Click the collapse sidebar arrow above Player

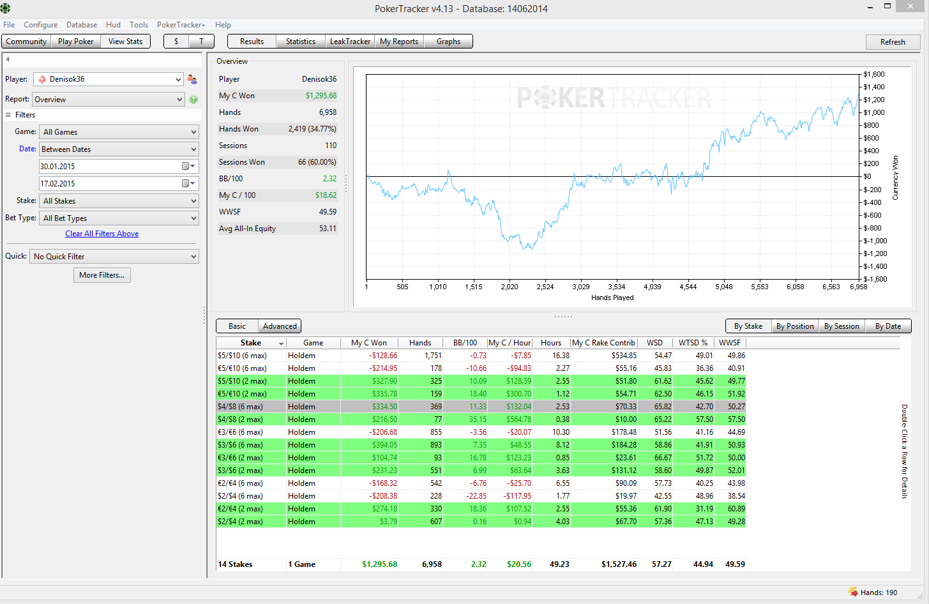8,59
